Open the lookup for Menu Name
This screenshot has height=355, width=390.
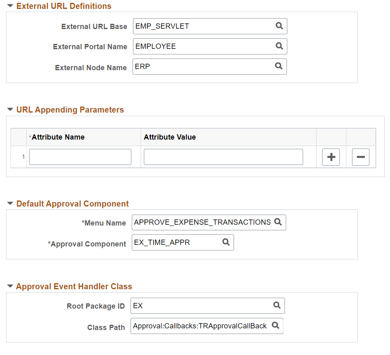coord(278,222)
